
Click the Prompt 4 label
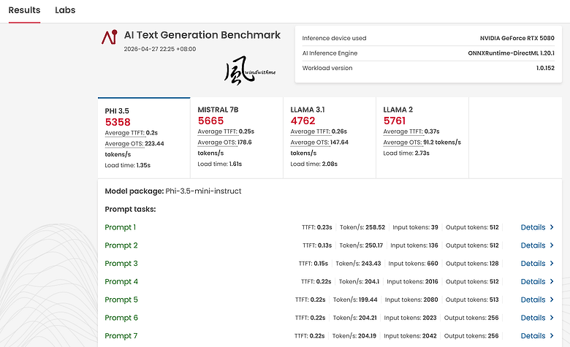point(121,282)
